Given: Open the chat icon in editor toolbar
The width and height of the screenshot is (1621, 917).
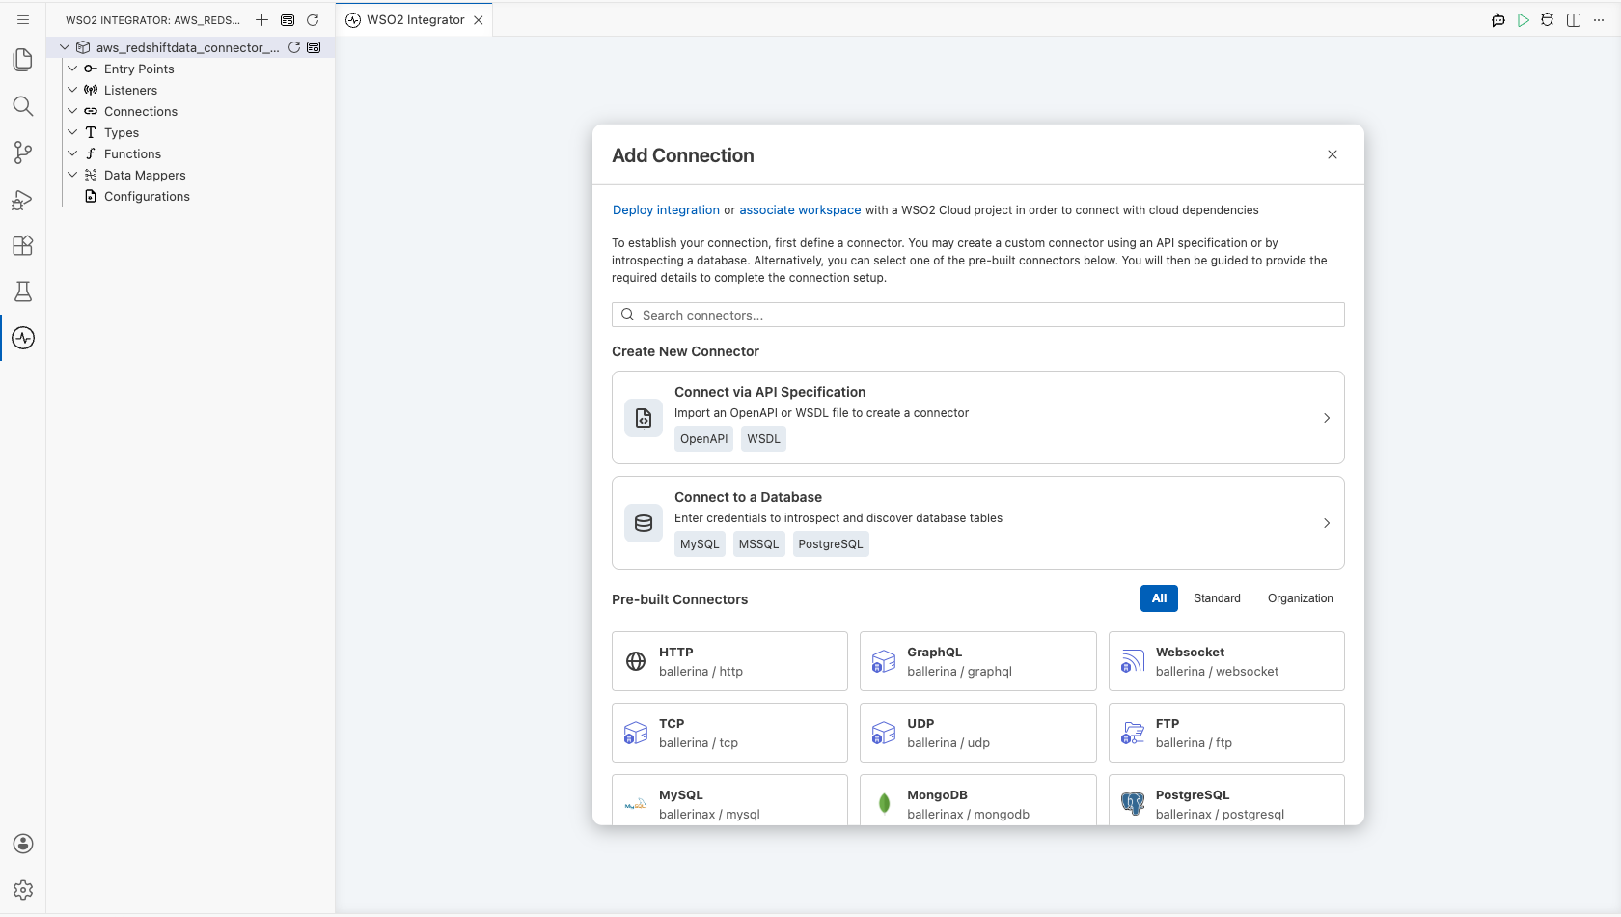Looking at the screenshot, I should (1498, 19).
